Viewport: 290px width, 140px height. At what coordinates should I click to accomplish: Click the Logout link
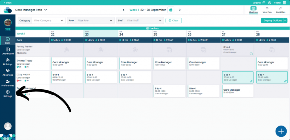tap(257, 3)
